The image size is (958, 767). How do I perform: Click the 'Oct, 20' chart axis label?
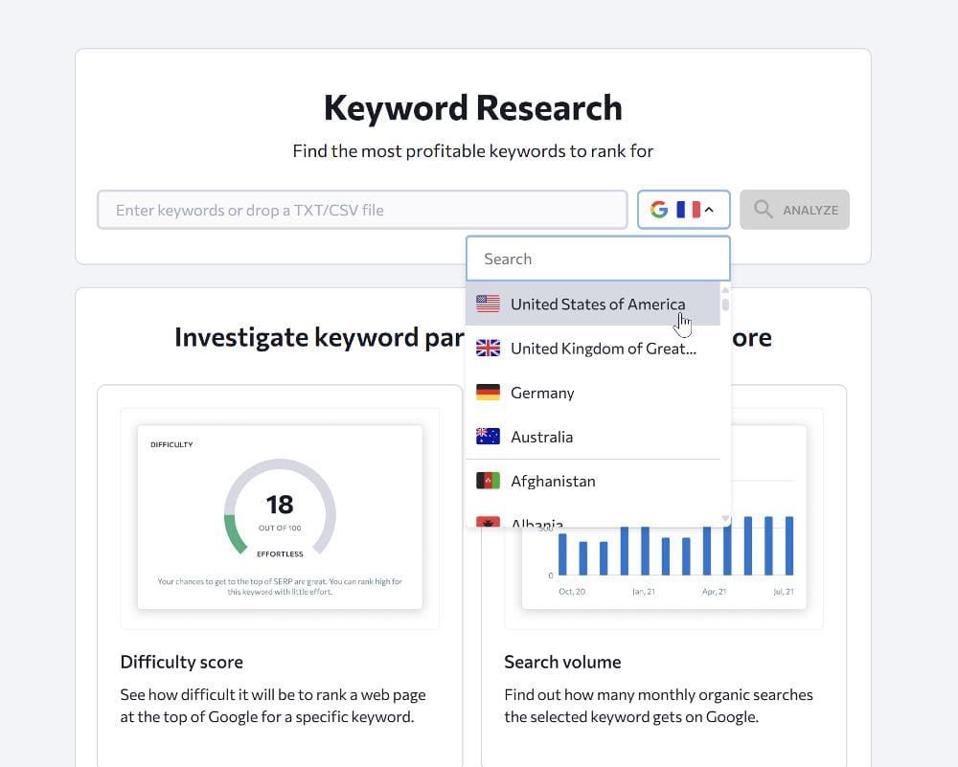pos(572,592)
